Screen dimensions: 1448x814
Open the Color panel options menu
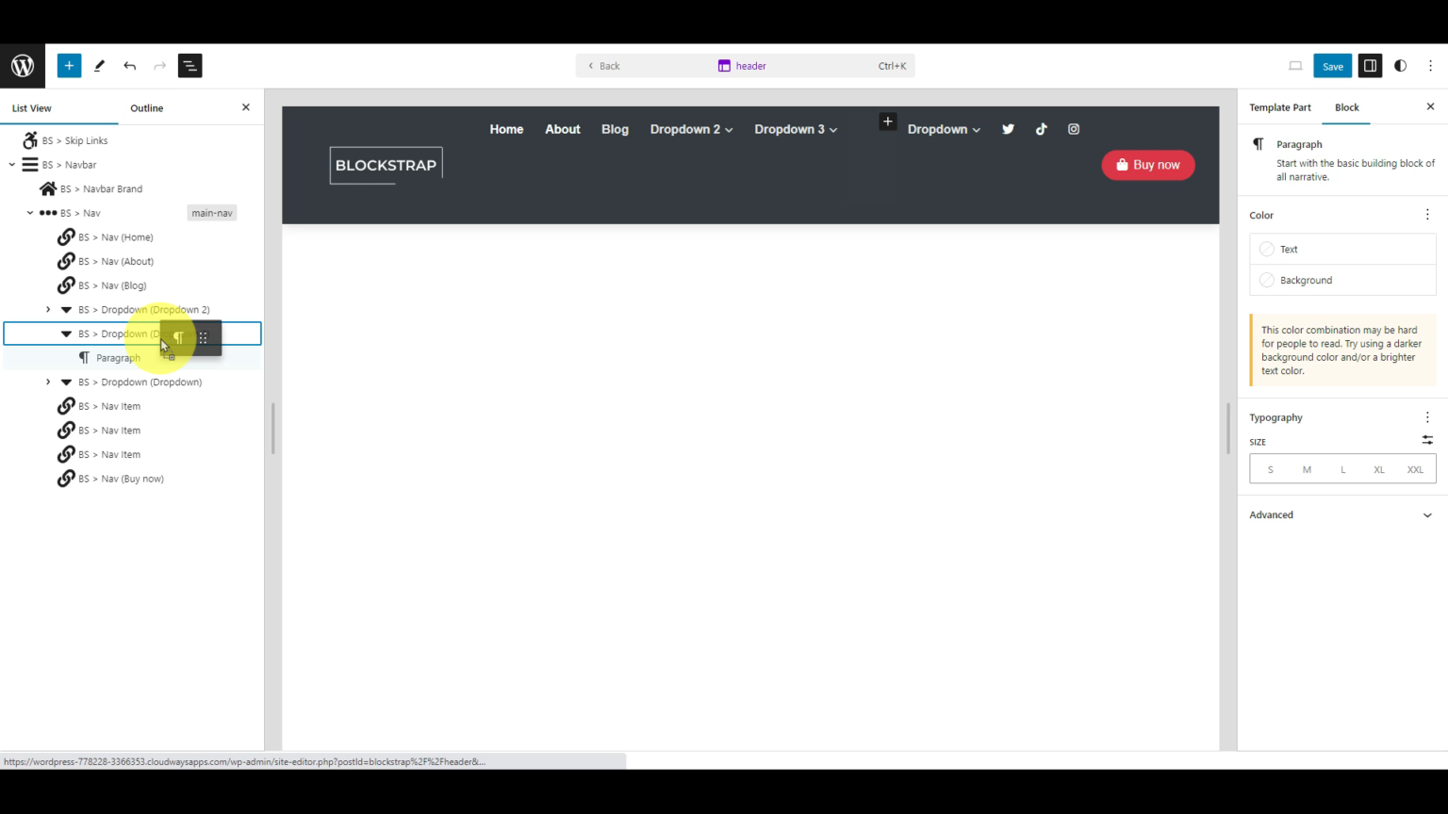pyautogui.click(x=1427, y=215)
